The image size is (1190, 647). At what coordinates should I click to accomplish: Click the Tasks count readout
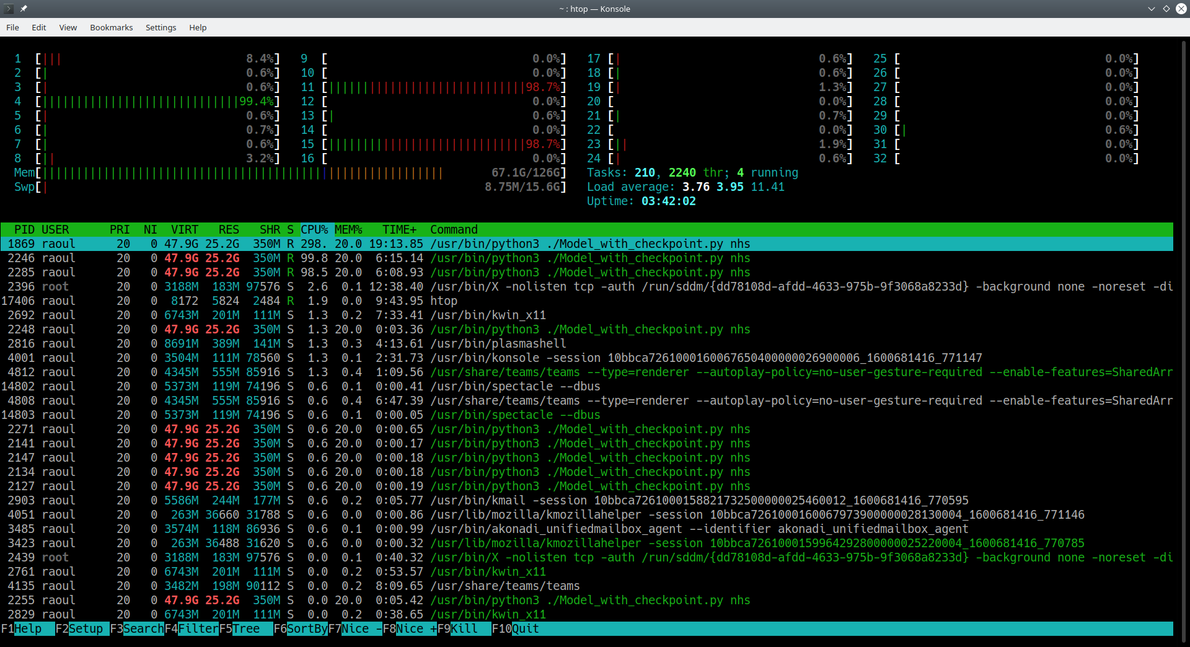[x=692, y=172]
